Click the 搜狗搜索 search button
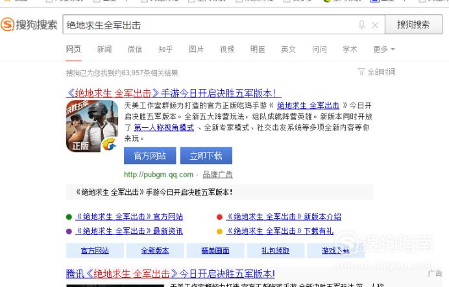The image size is (449, 287). [x=413, y=25]
